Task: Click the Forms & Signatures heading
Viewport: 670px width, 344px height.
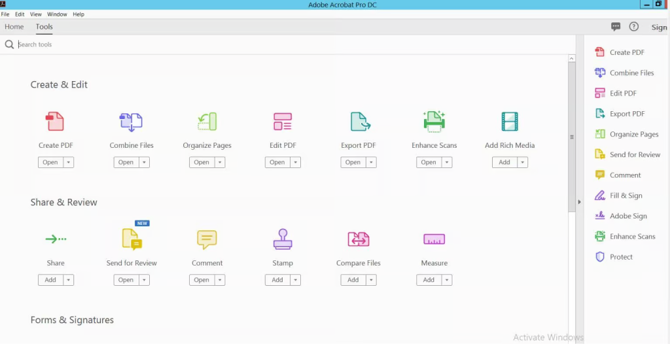Action: point(72,320)
